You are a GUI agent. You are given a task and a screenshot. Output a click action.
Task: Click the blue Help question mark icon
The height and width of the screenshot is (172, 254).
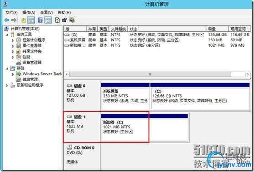tap(40, 20)
